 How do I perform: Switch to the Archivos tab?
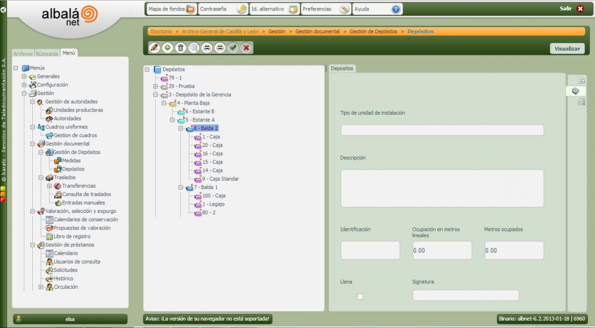(x=23, y=54)
